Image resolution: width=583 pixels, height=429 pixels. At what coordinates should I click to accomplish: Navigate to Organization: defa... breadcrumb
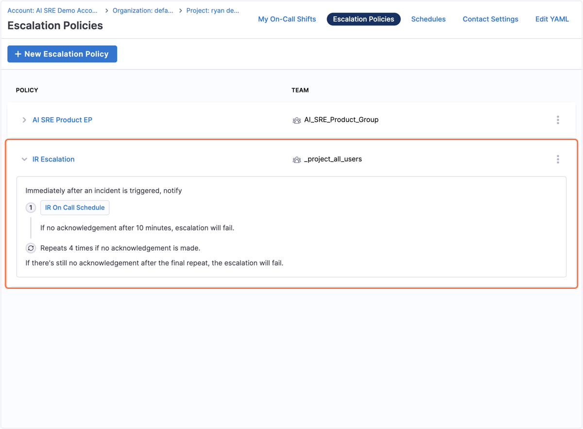click(x=143, y=10)
